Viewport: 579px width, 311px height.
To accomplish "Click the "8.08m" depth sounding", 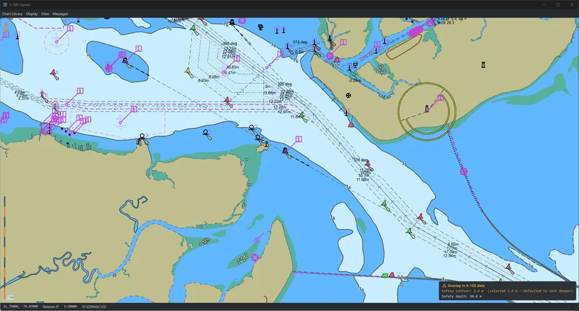I will (x=215, y=77).
